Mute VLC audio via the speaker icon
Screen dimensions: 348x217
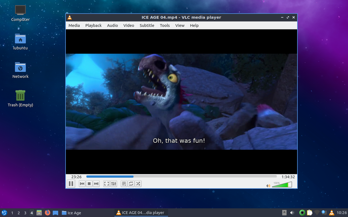point(268,185)
